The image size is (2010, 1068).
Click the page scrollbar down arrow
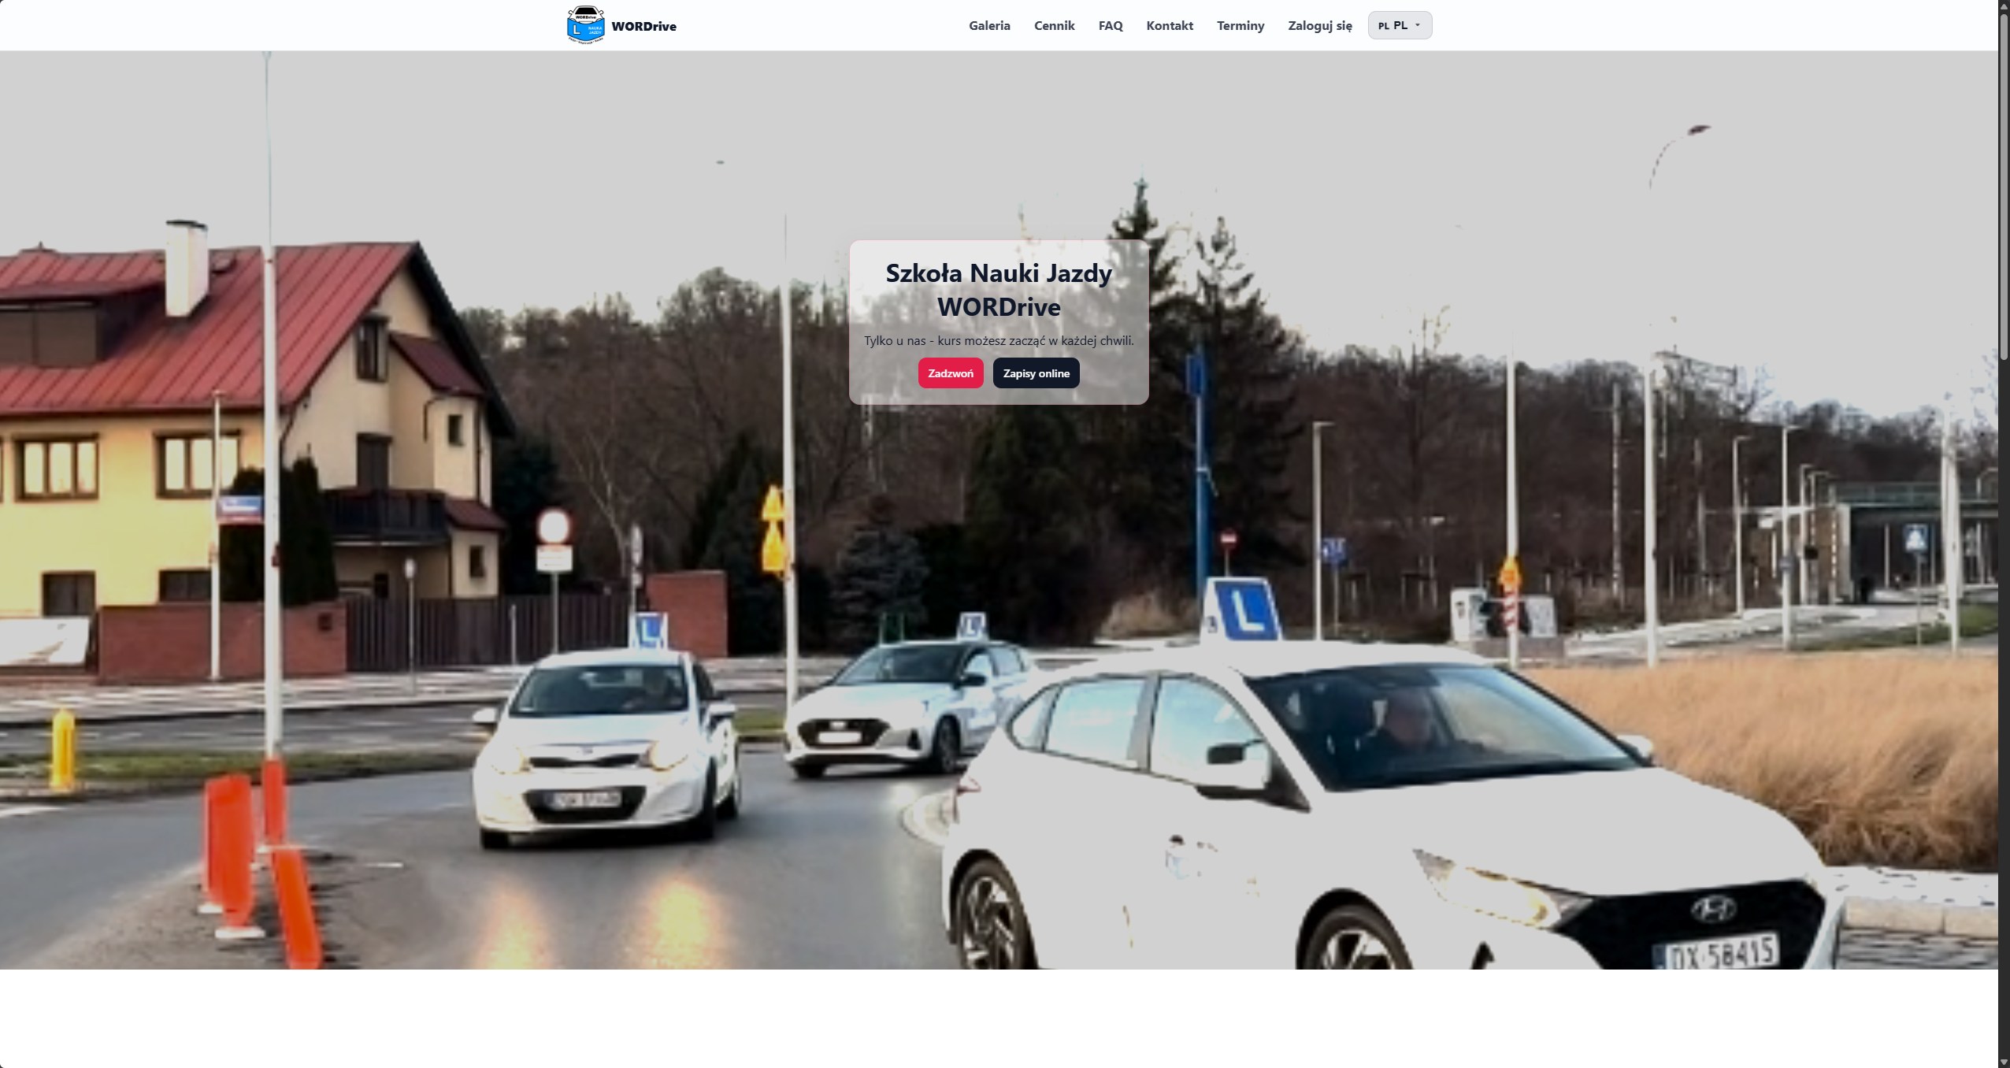[x=2004, y=1062]
